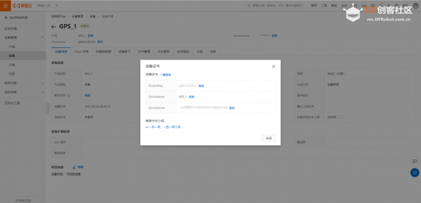This screenshot has height=203, width=421.
Task: Open the blue grid shortcut icon
Action: (x=414, y=172)
